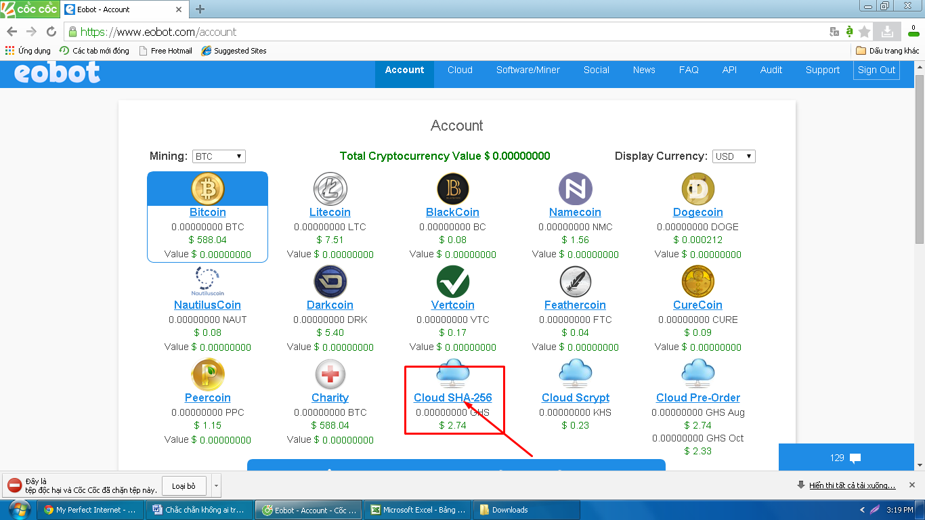Click the CureCoin logo icon
The image size is (925, 520).
pyautogui.click(x=697, y=282)
